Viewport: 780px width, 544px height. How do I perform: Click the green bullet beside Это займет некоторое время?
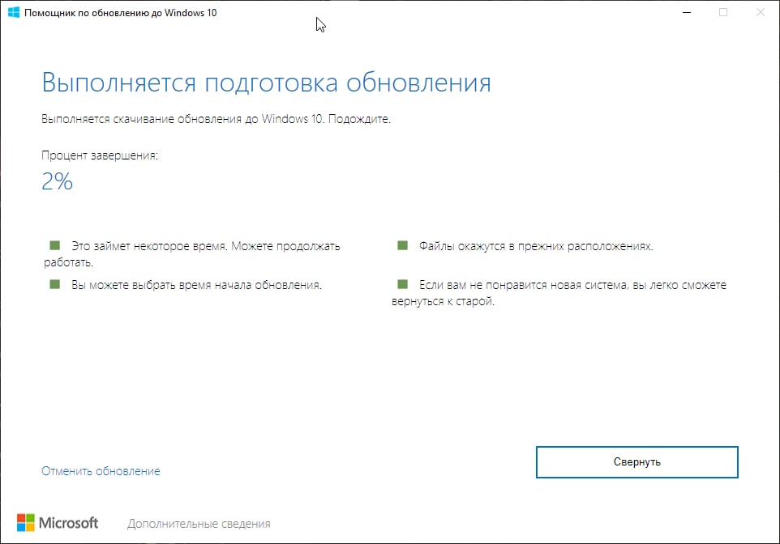[x=54, y=245]
